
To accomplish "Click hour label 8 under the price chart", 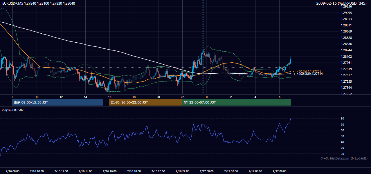I will pos(12,97).
